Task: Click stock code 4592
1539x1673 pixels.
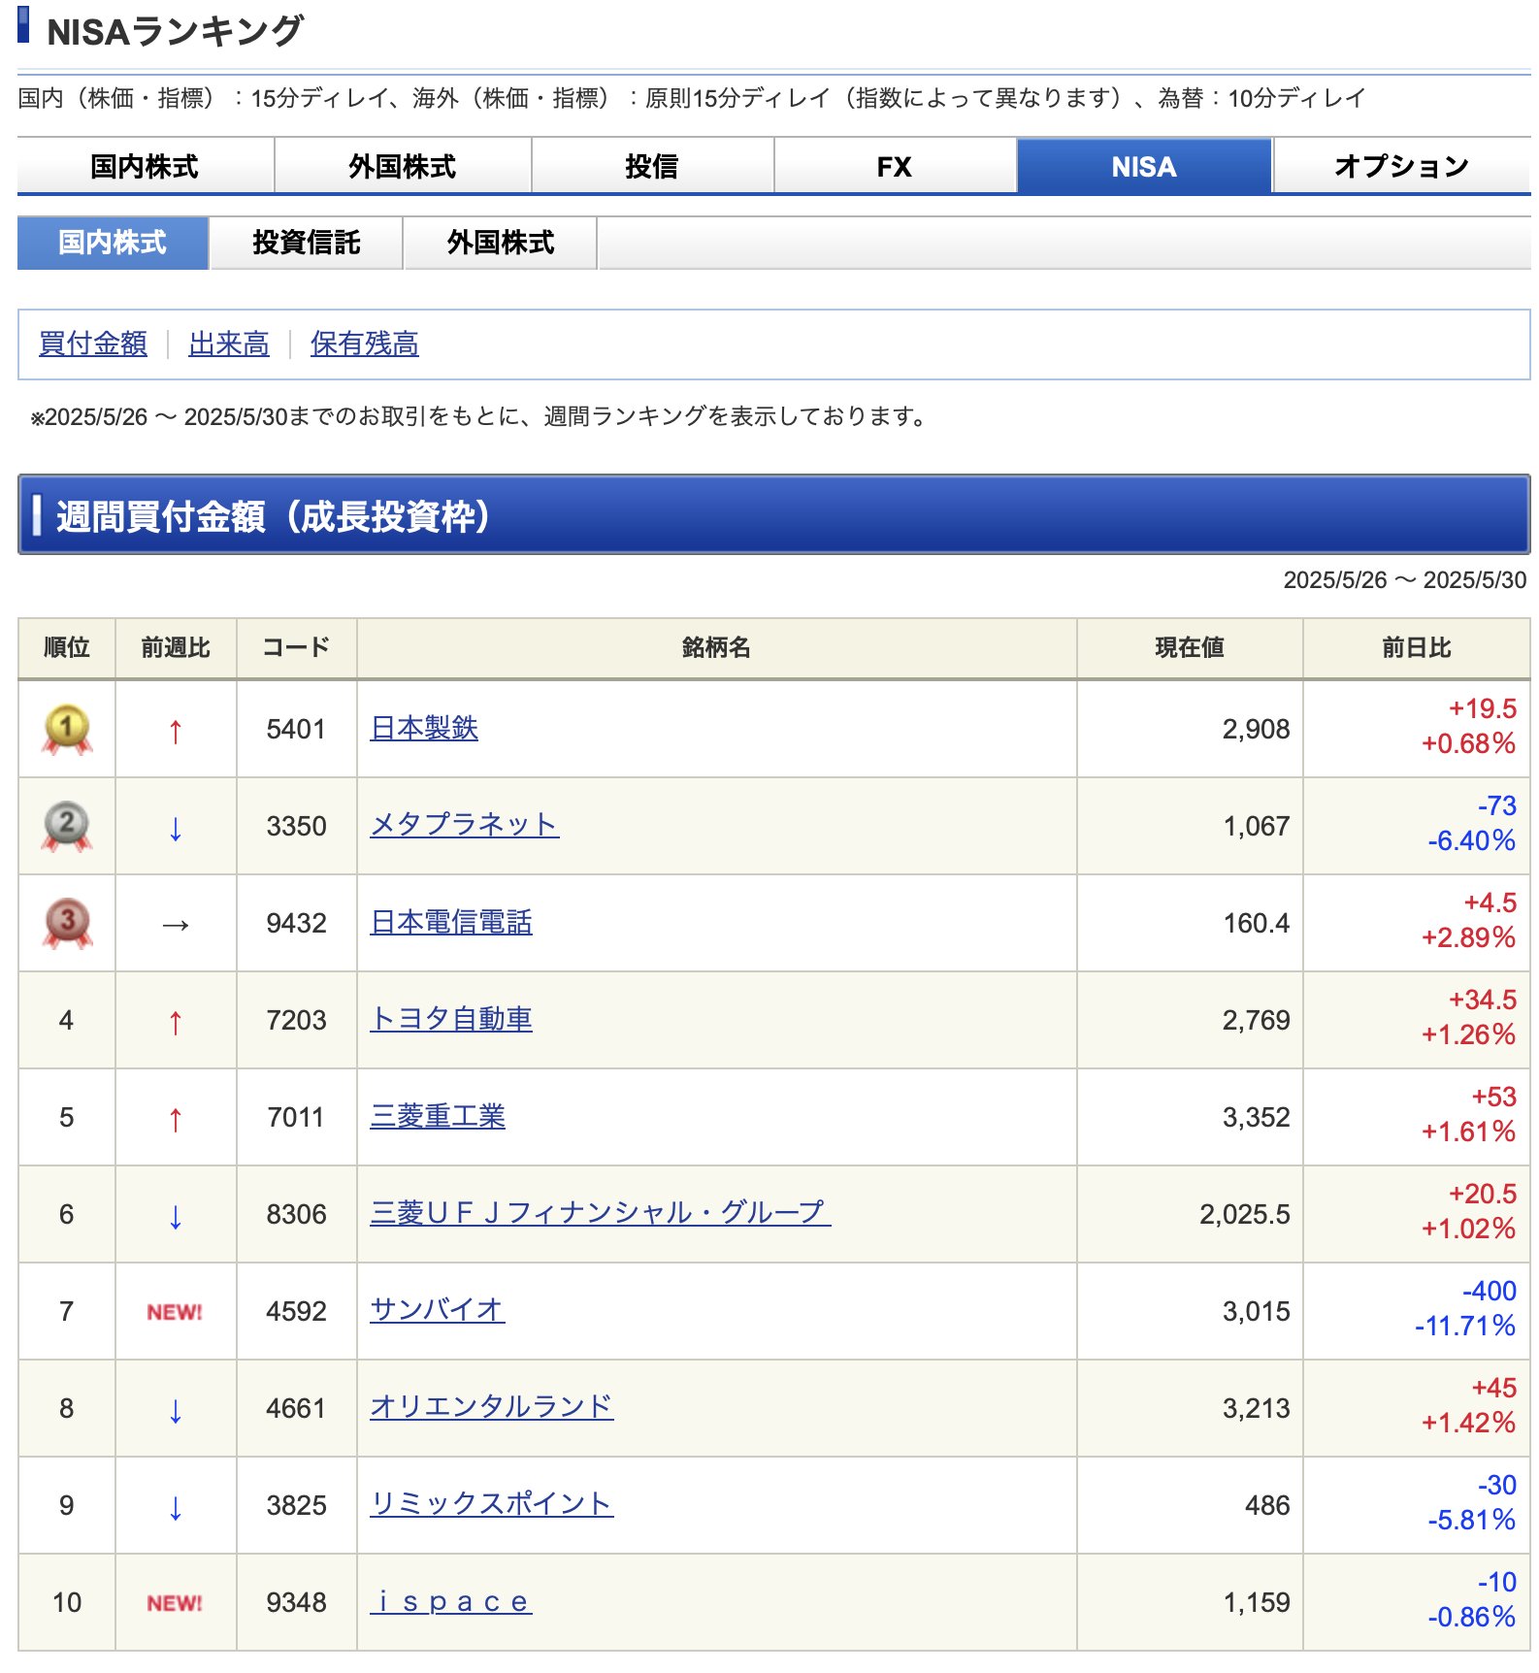Action: click(297, 1311)
